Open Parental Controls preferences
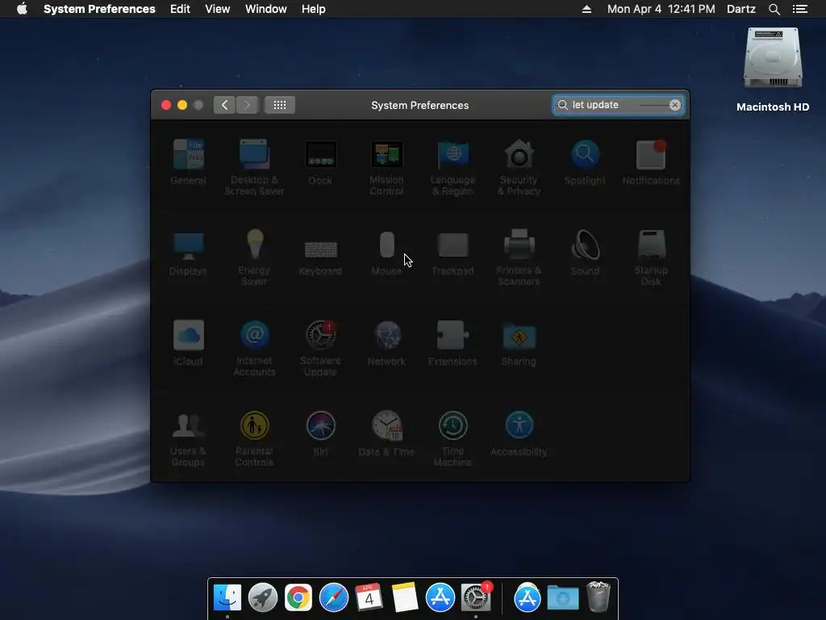 click(254, 439)
